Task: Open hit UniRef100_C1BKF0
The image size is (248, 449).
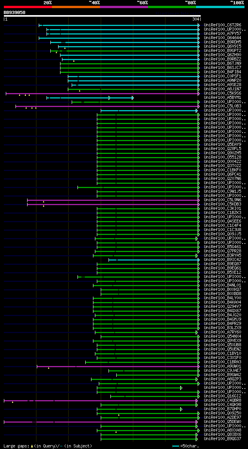Action: [222, 170]
